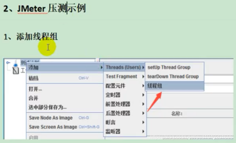Open the 后置处理器 submenu
The height and width of the screenshot is (143, 236).
[x=125, y=113]
